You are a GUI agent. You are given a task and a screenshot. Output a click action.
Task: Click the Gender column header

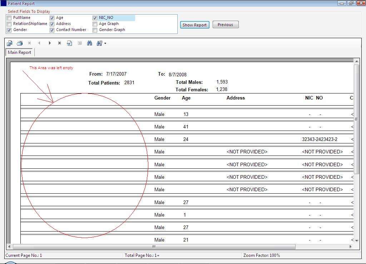click(x=163, y=98)
